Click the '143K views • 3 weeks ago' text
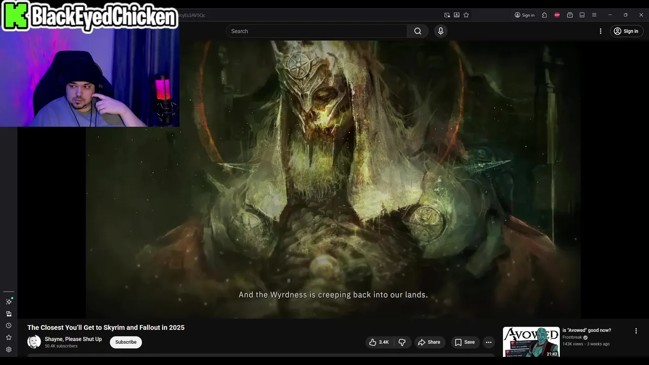This screenshot has height=365, width=649. coord(586,344)
